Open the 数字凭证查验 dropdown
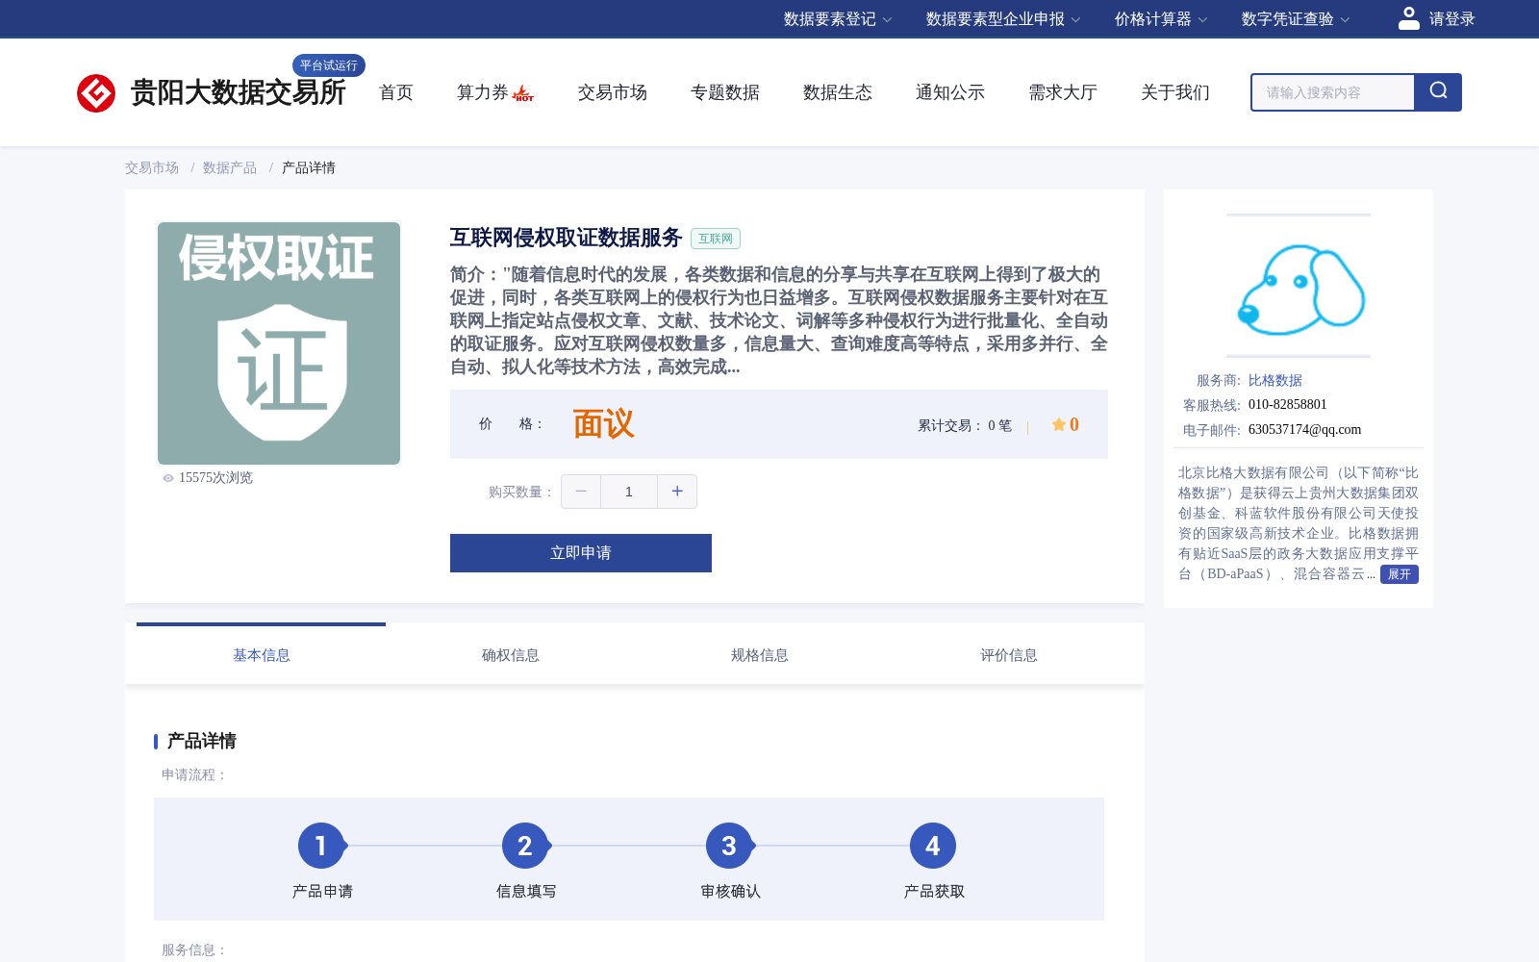Image resolution: width=1539 pixels, height=962 pixels. tap(1296, 19)
